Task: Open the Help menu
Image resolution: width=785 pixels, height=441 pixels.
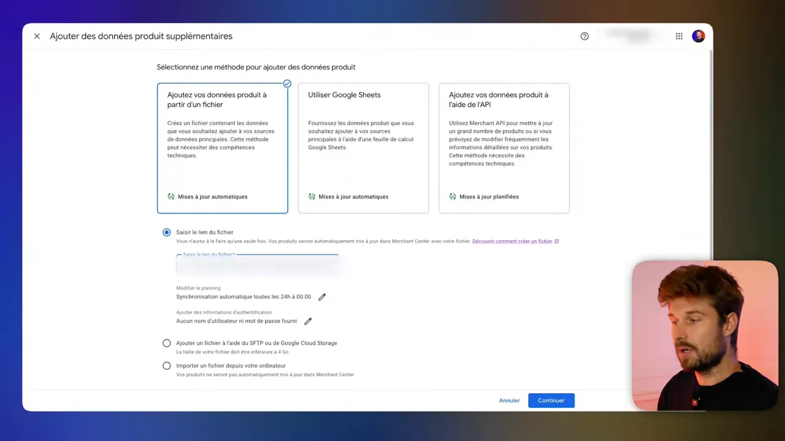Action: (x=584, y=36)
